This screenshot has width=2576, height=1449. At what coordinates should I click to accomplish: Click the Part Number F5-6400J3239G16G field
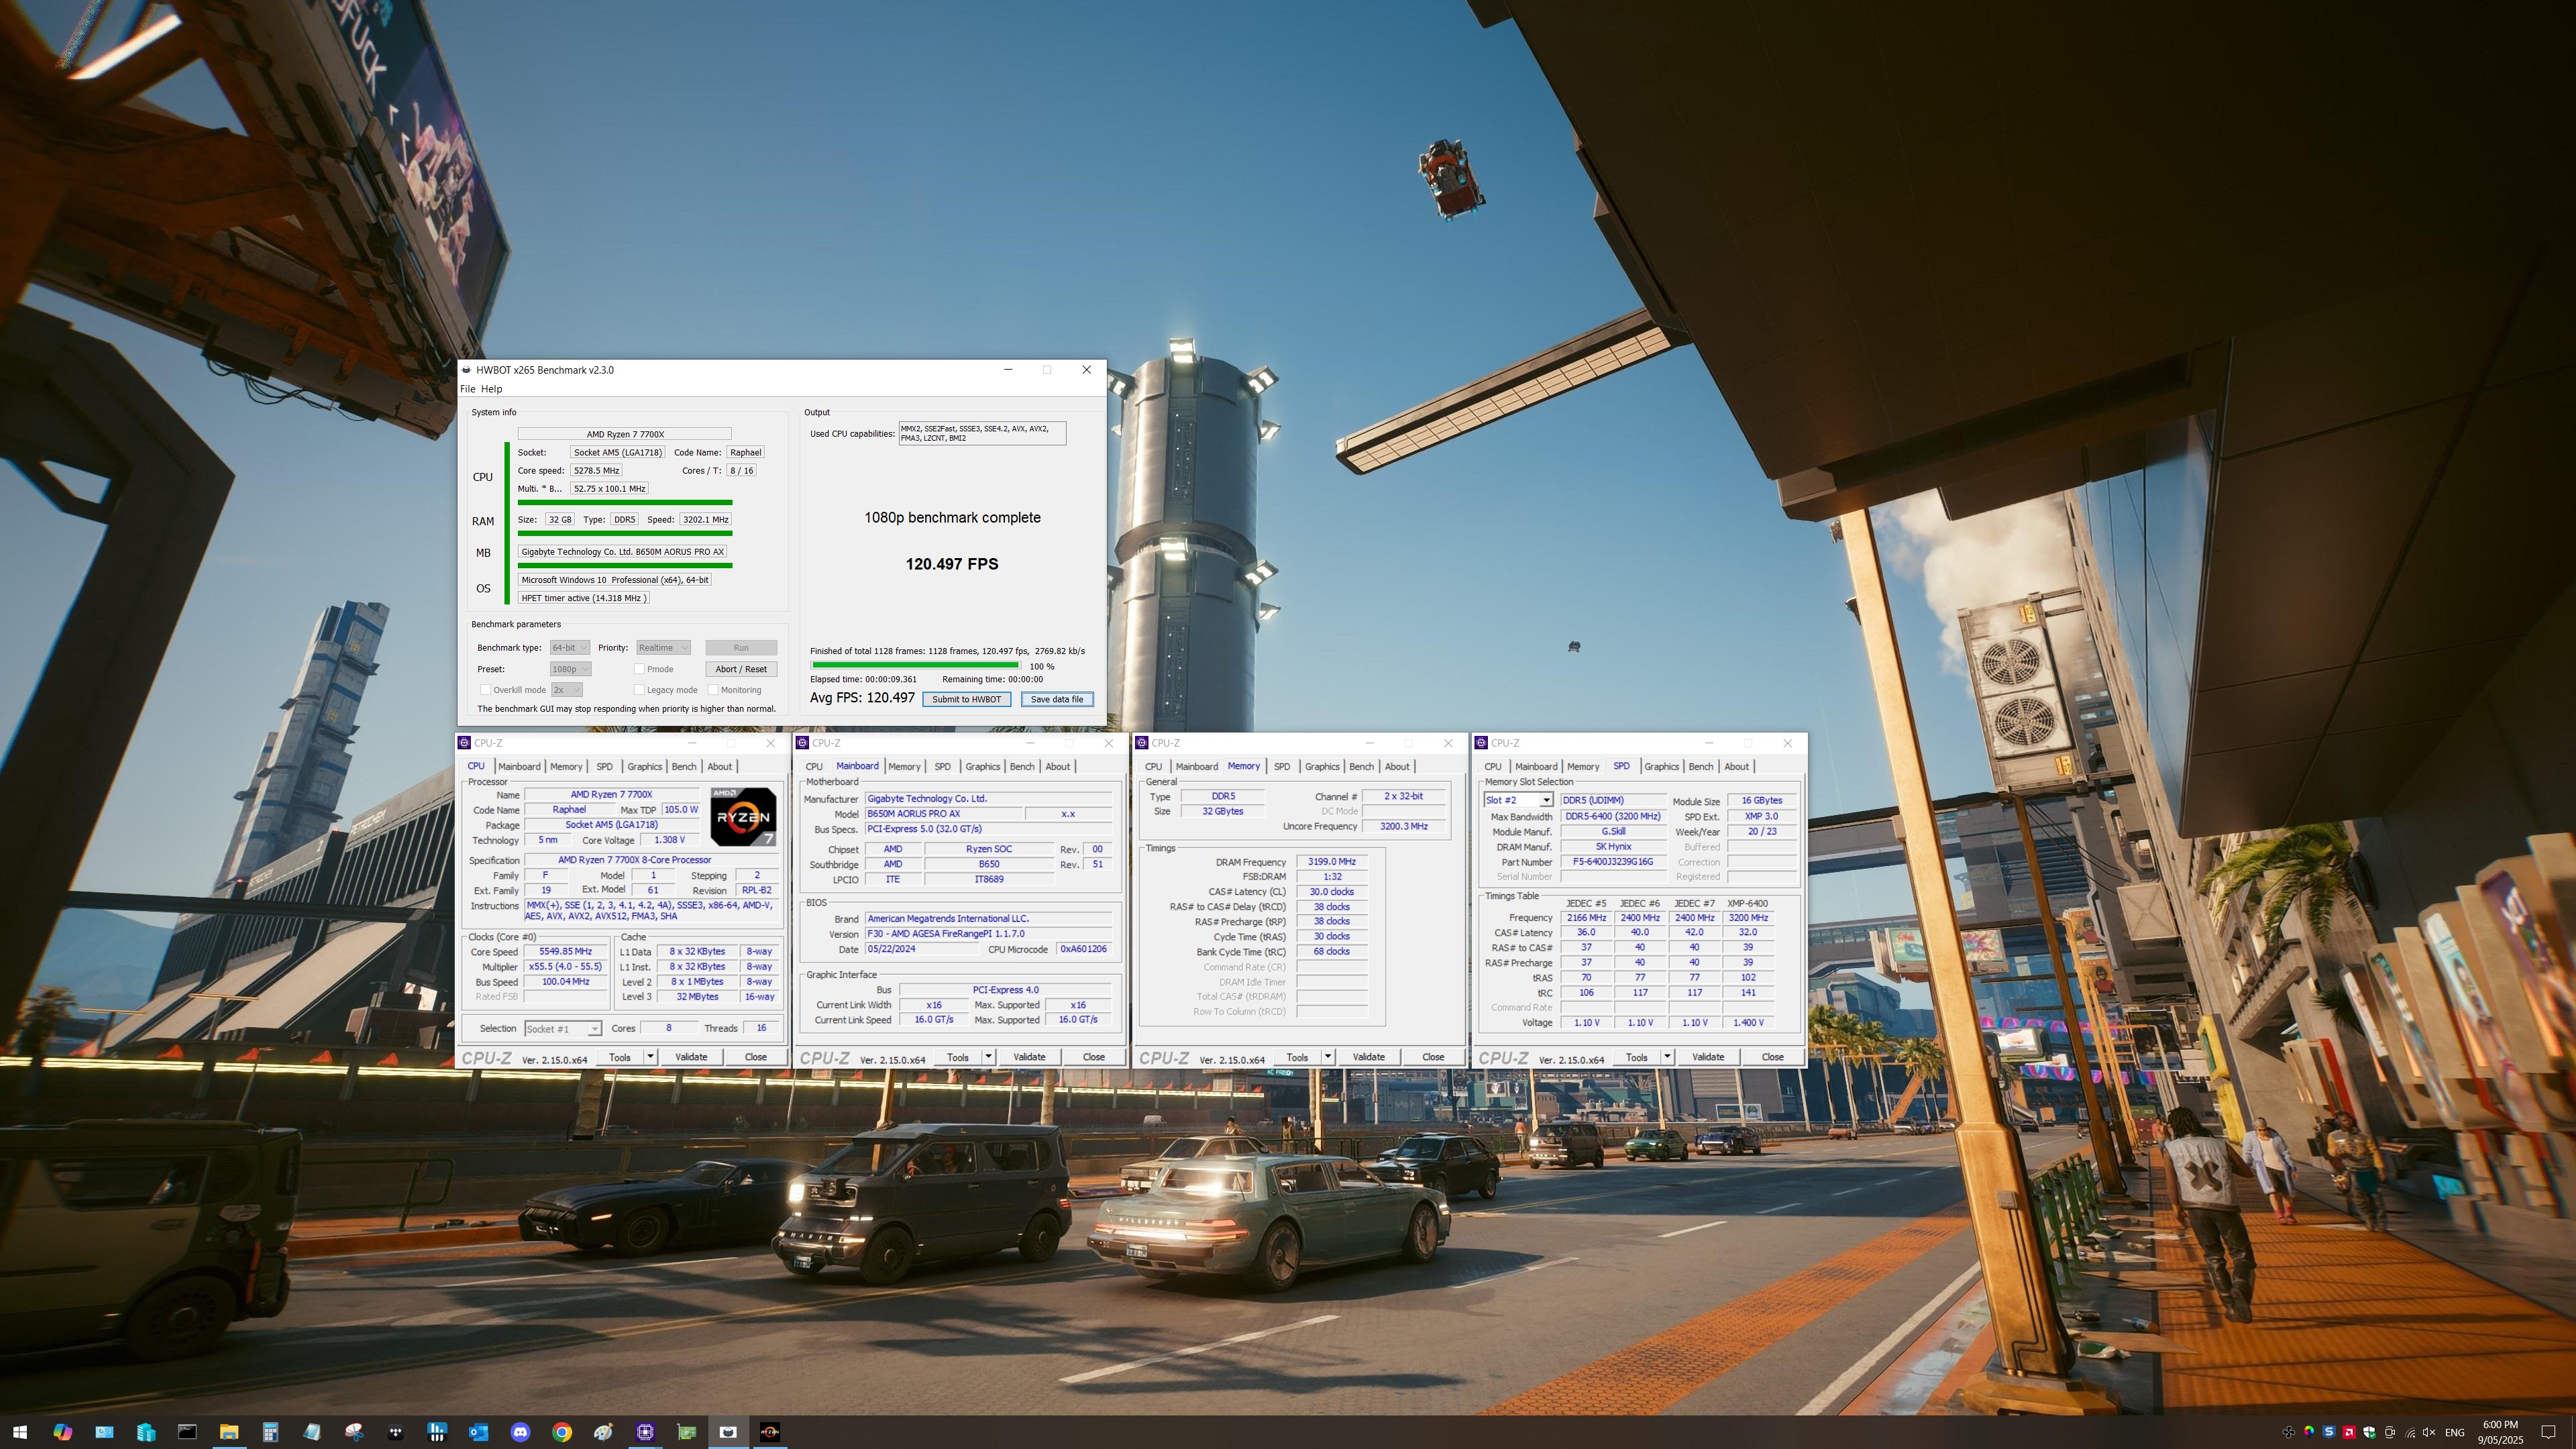[x=1612, y=862]
